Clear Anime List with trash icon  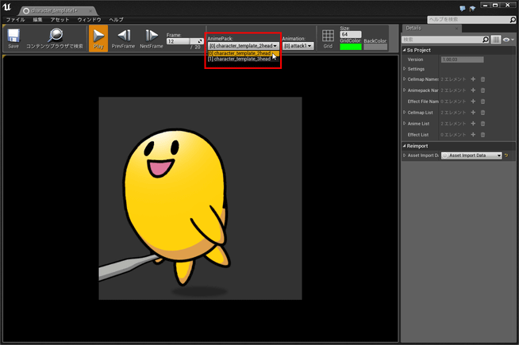[x=483, y=124]
